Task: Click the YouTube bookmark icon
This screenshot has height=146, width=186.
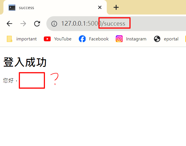Action: coord(47,39)
